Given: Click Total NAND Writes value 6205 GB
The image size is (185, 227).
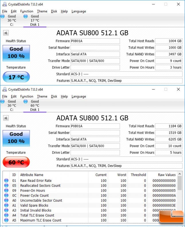Looking at the screenshot, I should (169, 140).
